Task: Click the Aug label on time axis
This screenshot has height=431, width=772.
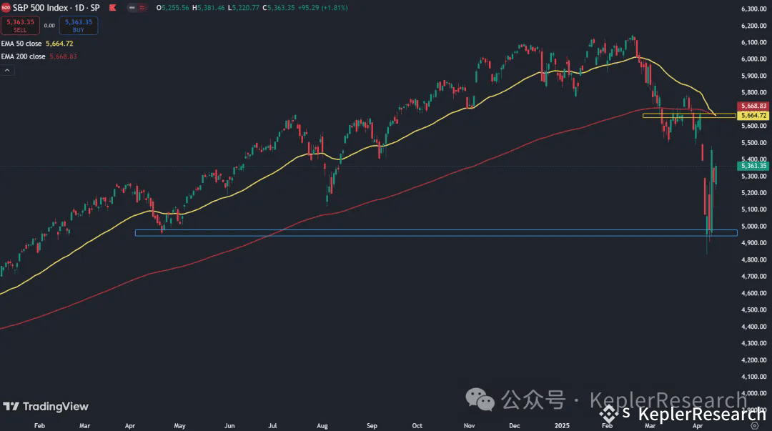Action: [x=322, y=425]
